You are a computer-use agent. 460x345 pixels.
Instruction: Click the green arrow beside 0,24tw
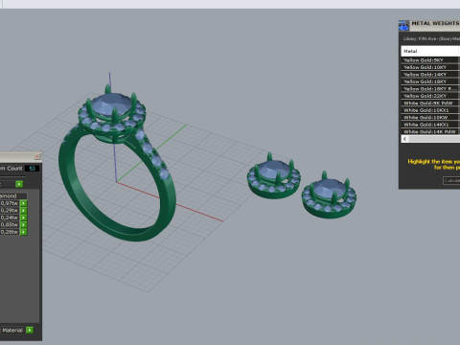[x=24, y=218]
